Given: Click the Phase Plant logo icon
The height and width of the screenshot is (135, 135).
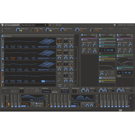Looking at the screenshot, I should [x=2, y=25].
